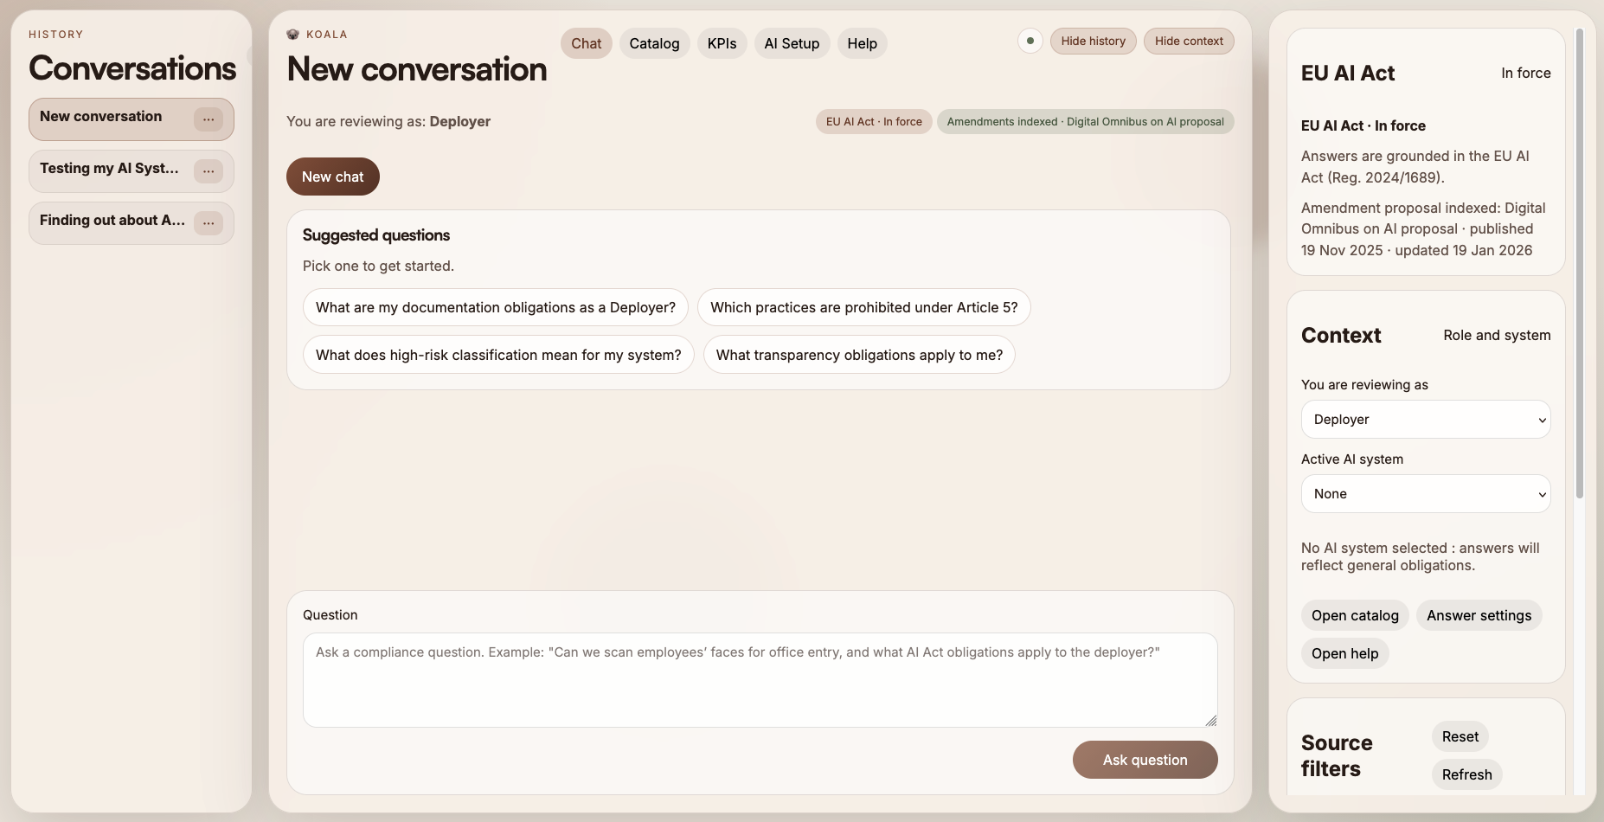Open the KPIs tab

(722, 43)
